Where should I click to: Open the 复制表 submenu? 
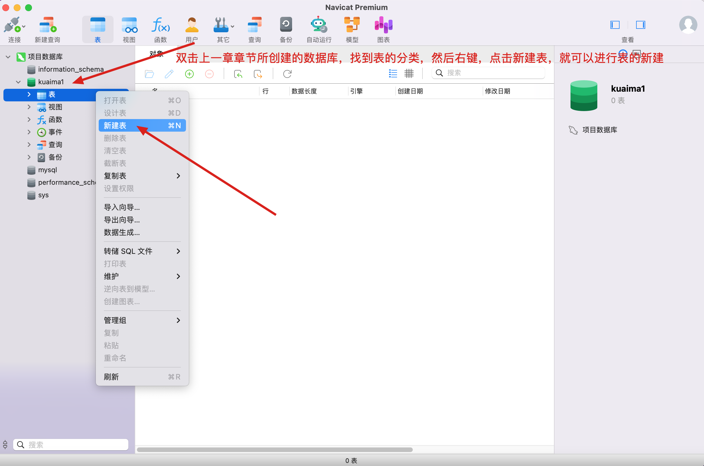(142, 176)
